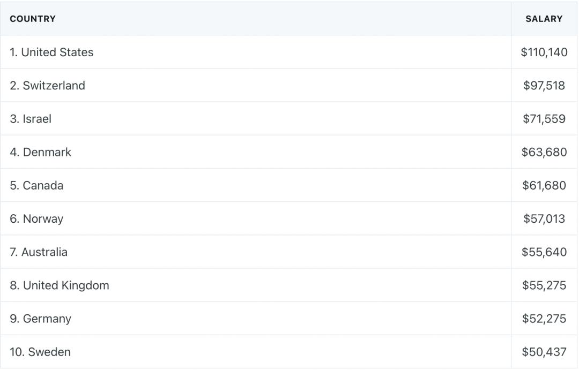Click the $63,680 salary cell

544,152
